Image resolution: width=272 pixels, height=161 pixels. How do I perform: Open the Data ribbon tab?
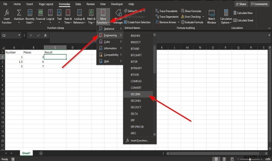click(78, 4)
